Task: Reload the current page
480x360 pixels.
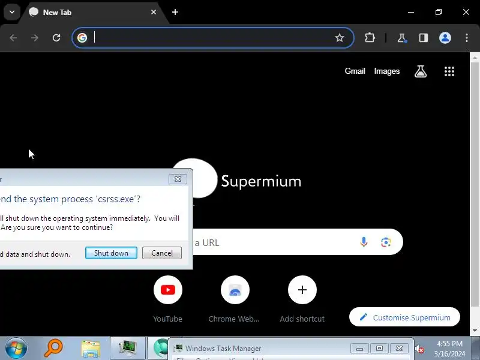Action: pyautogui.click(x=56, y=38)
